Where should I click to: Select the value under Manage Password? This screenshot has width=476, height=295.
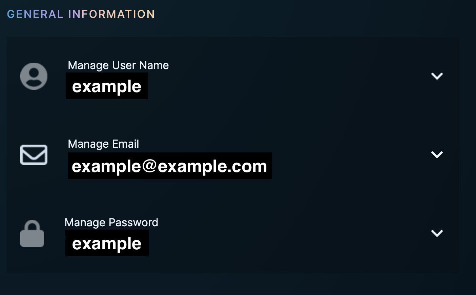pos(107,244)
